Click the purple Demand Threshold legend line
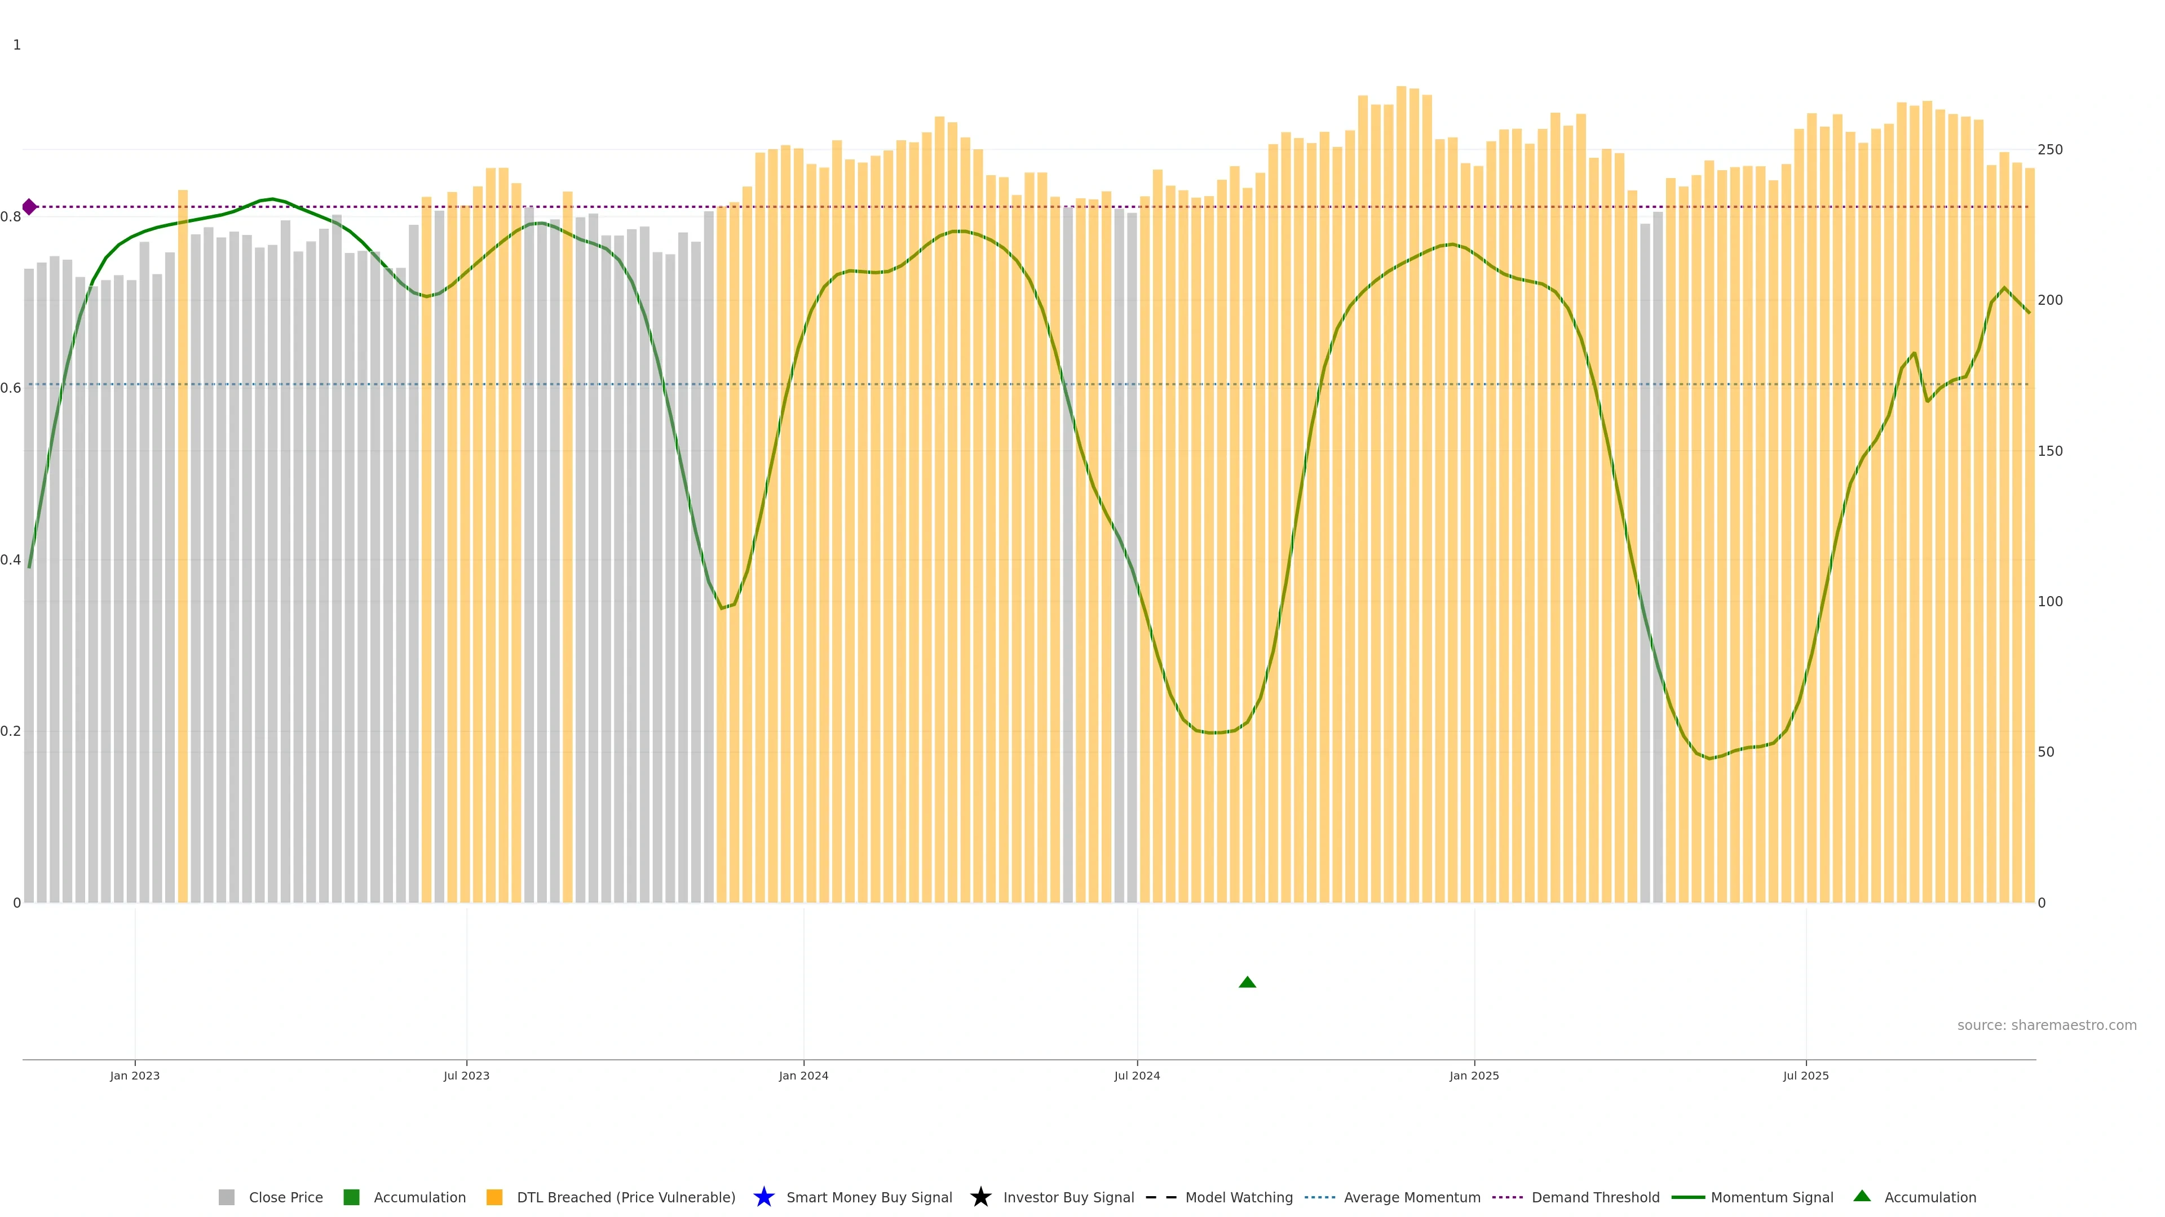 pyautogui.click(x=1507, y=1197)
